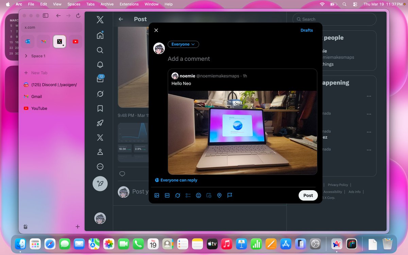The width and height of the screenshot is (408, 255).
Task: Open Messages with 12 badge
Action: [x=100, y=79]
